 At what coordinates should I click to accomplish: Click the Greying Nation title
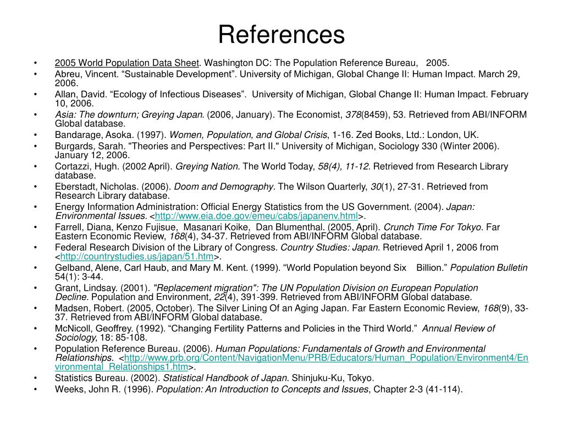click(x=207, y=166)
